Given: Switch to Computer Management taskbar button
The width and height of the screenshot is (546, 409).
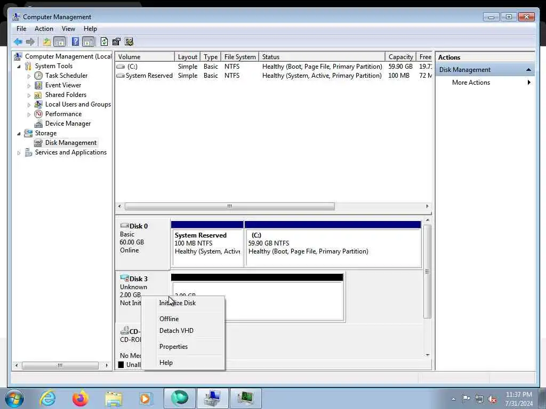Looking at the screenshot, I should 212,398.
